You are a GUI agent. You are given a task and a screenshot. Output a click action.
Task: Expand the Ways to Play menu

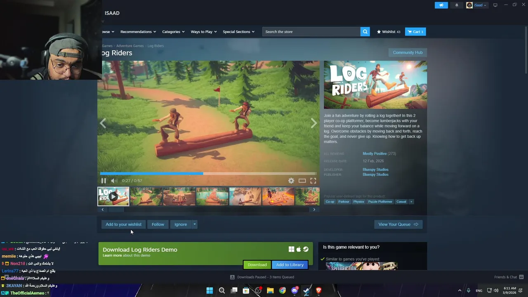tap(204, 32)
